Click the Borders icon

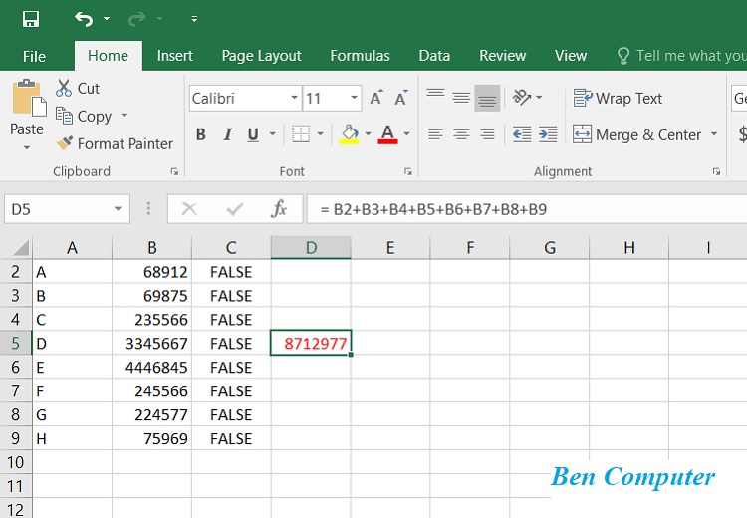(x=301, y=134)
